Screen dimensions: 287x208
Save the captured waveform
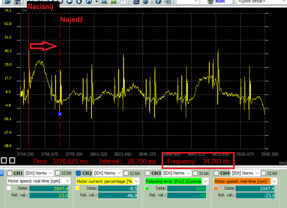pyautogui.click(x=17, y=2)
